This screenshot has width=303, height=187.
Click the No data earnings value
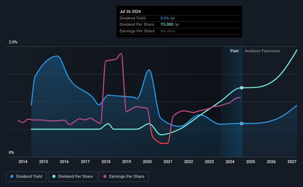[x=168, y=31]
